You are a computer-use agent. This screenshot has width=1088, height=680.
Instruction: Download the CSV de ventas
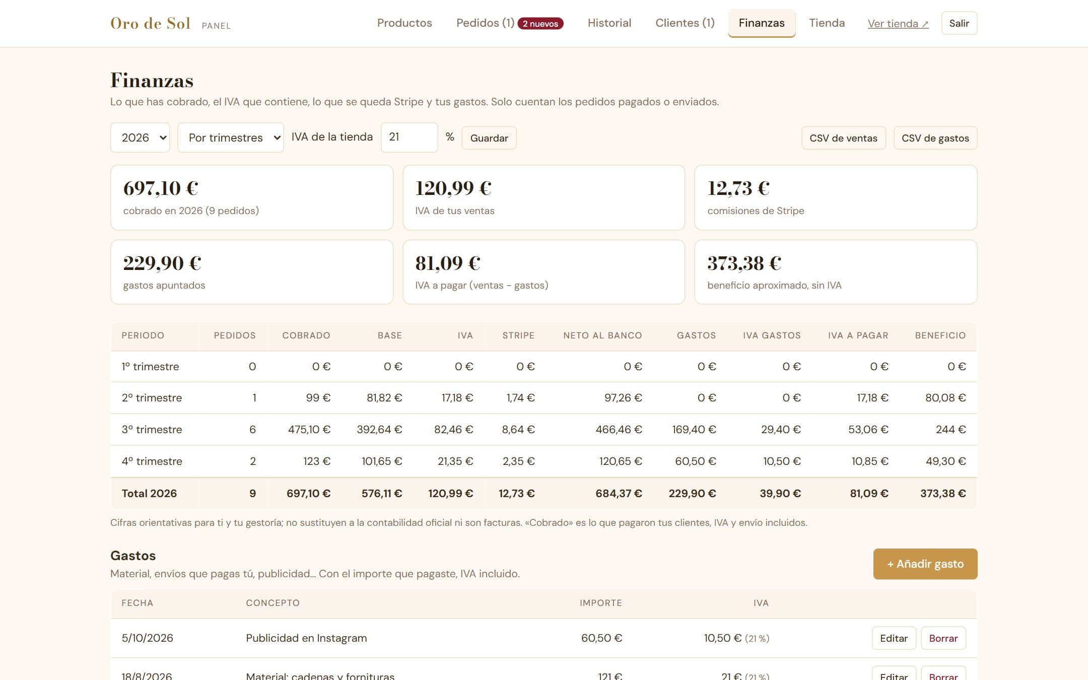pyautogui.click(x=843, y=138)
